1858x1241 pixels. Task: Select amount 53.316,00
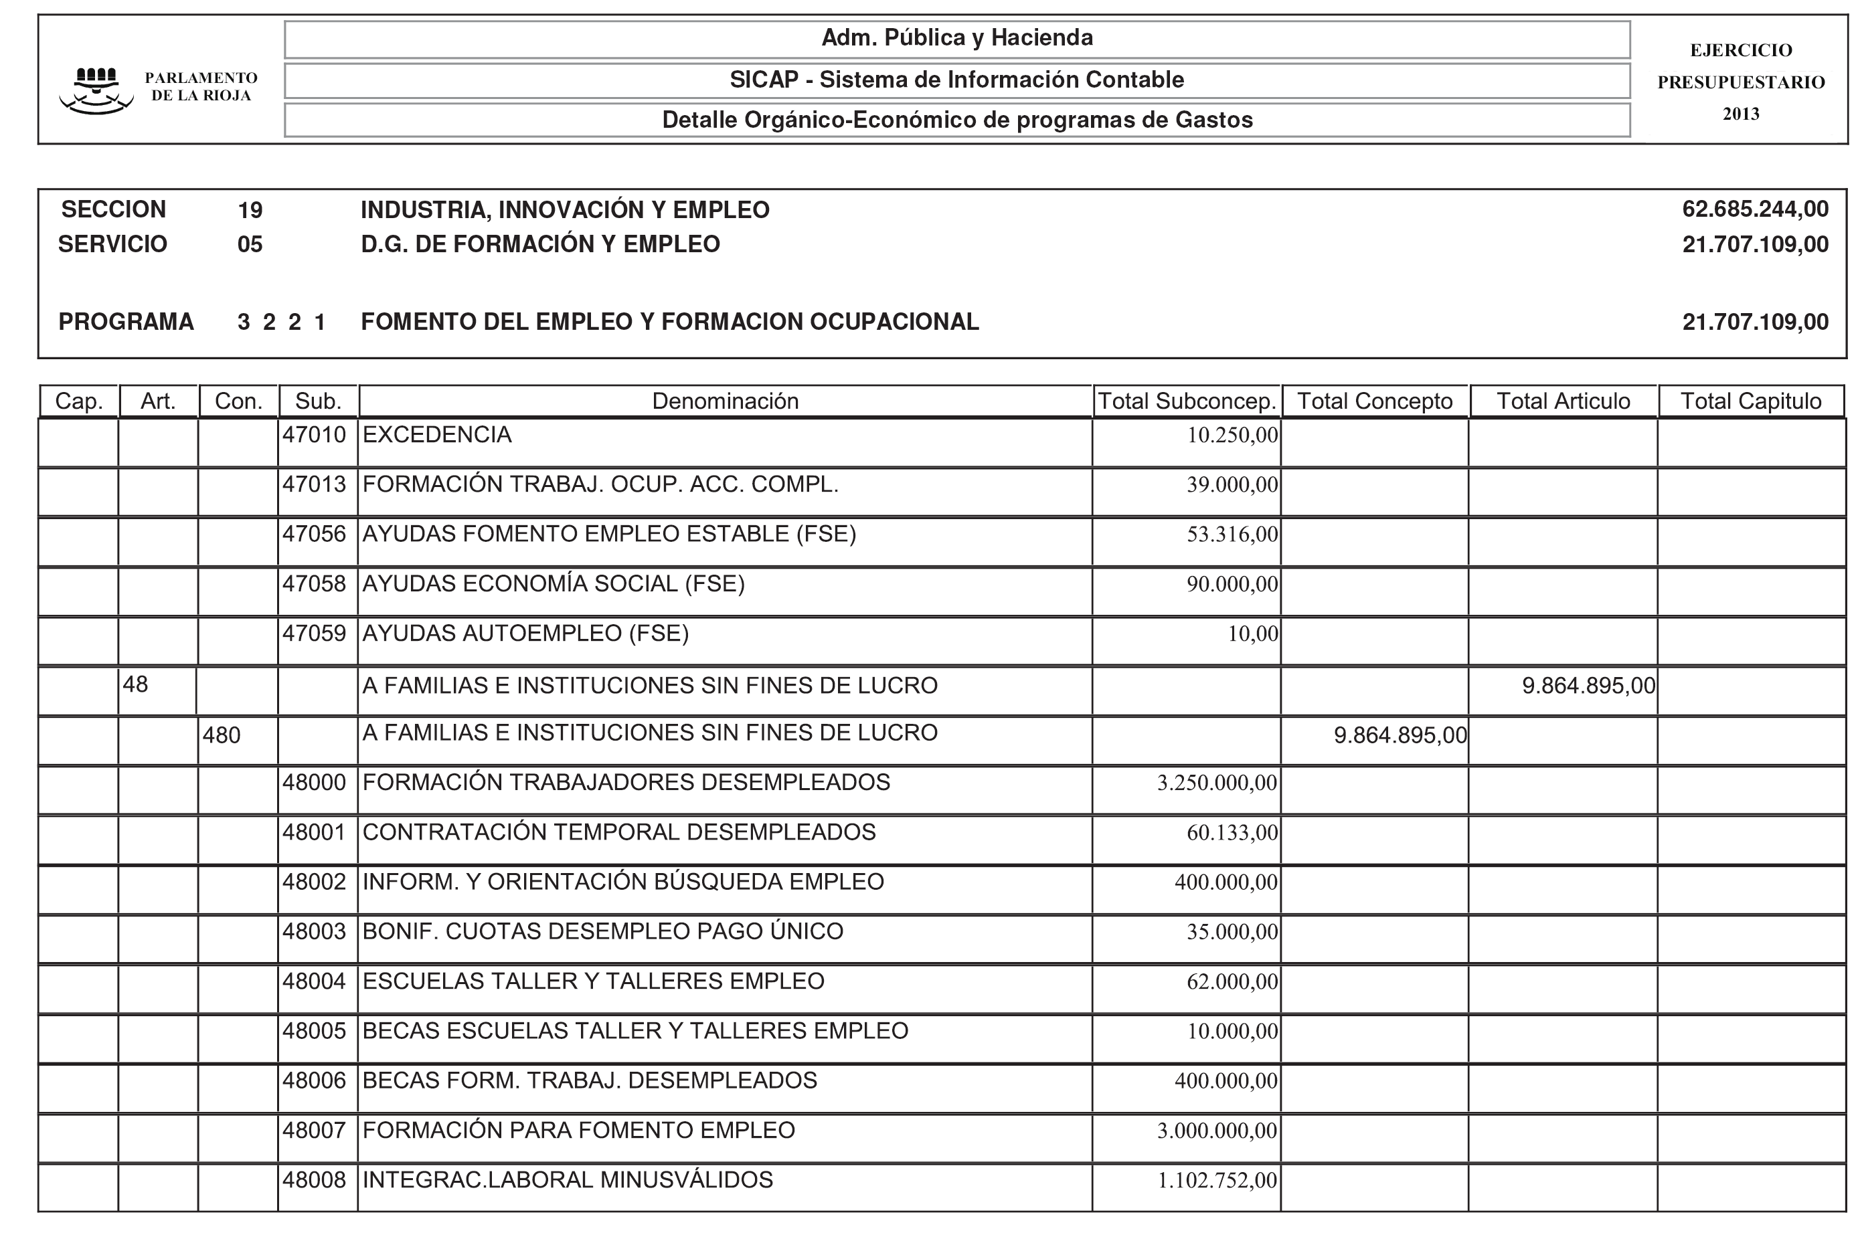(x=1232, y=535)
